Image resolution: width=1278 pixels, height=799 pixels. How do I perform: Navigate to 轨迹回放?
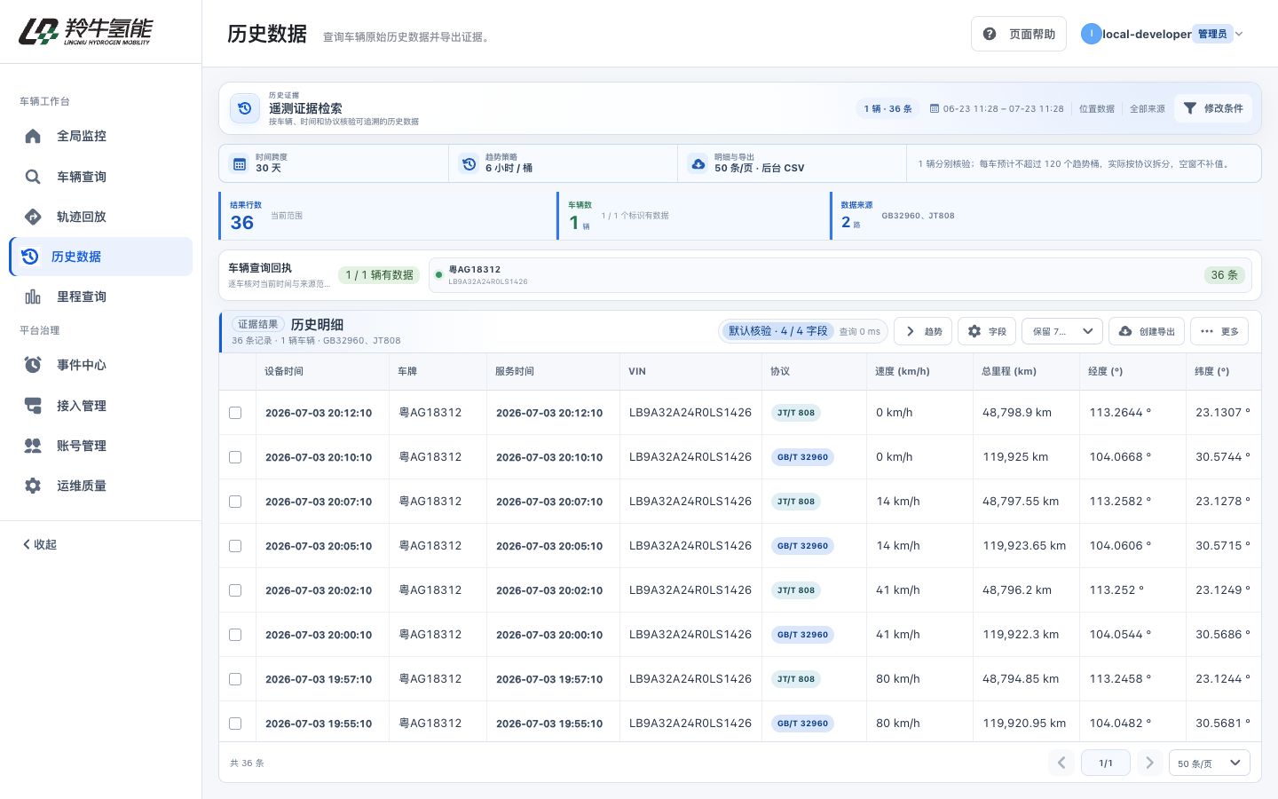coord(100,217)
